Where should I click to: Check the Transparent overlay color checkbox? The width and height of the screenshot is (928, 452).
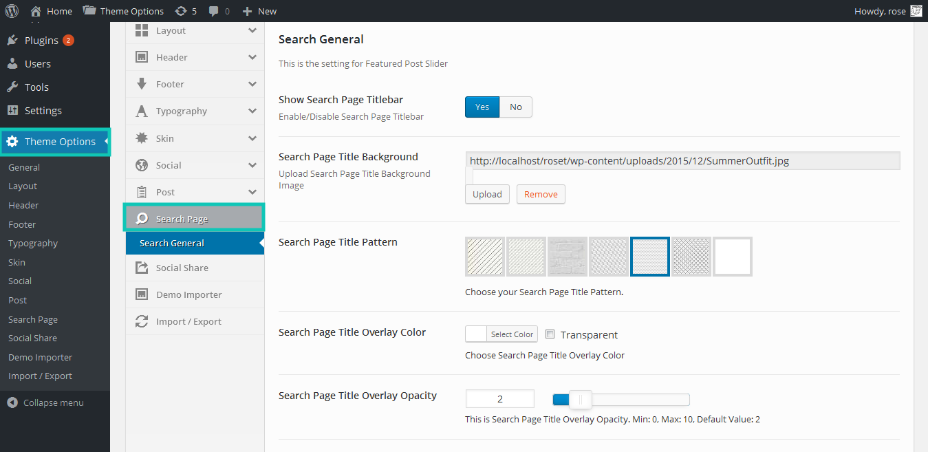coord(550,334)
